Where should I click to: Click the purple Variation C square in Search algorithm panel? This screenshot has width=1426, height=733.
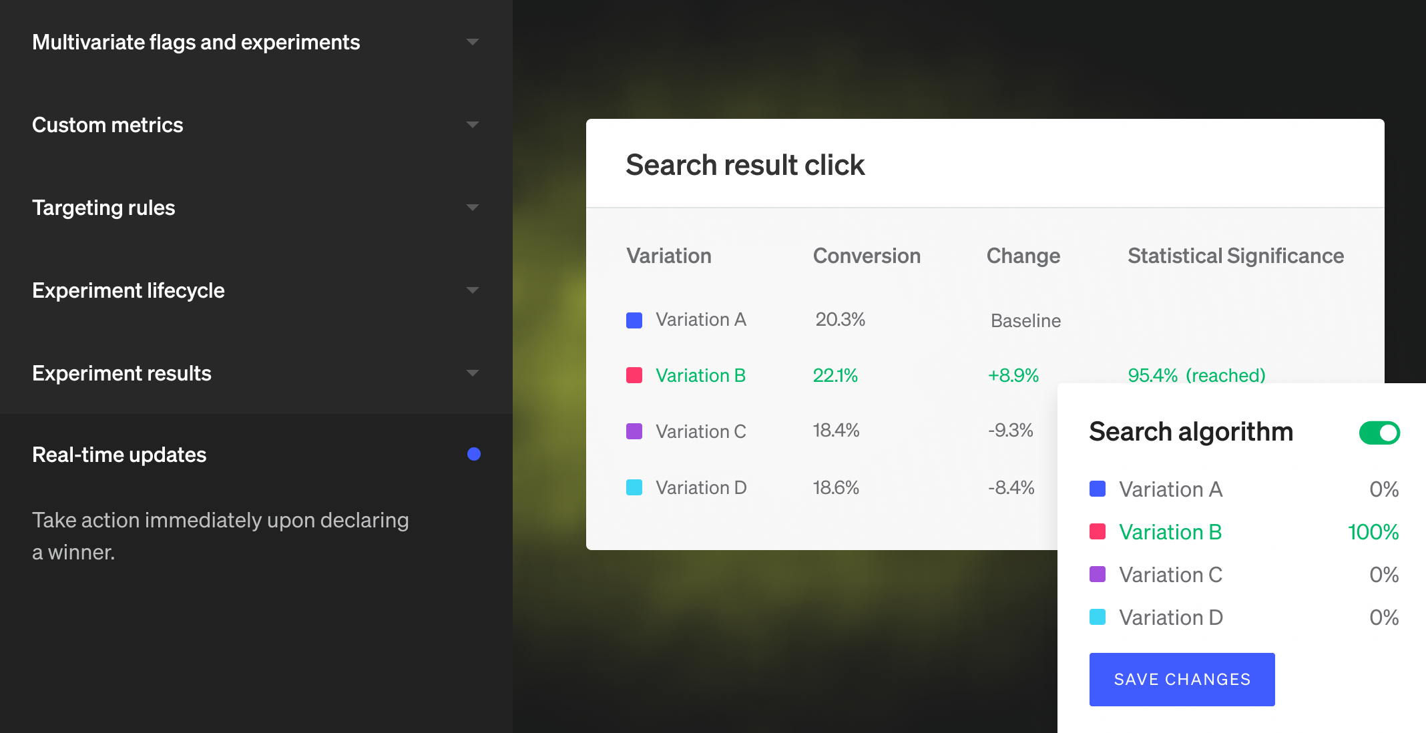(x=1098, y=575)
